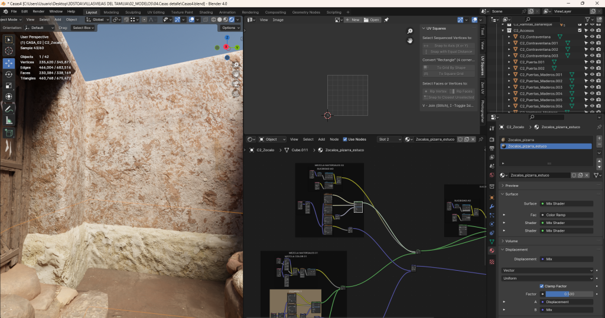Disable the Clamp Factor checkbox

pos(542,286)
